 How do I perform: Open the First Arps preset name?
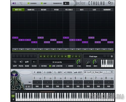93,56
